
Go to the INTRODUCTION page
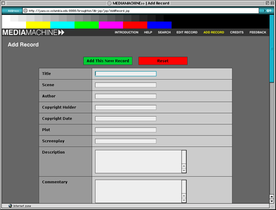(126, 33)
